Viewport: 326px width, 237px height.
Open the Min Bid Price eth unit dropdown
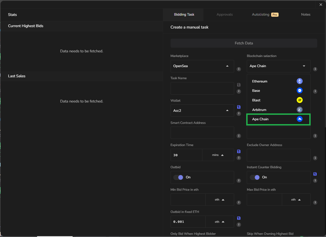pos(220,200)
